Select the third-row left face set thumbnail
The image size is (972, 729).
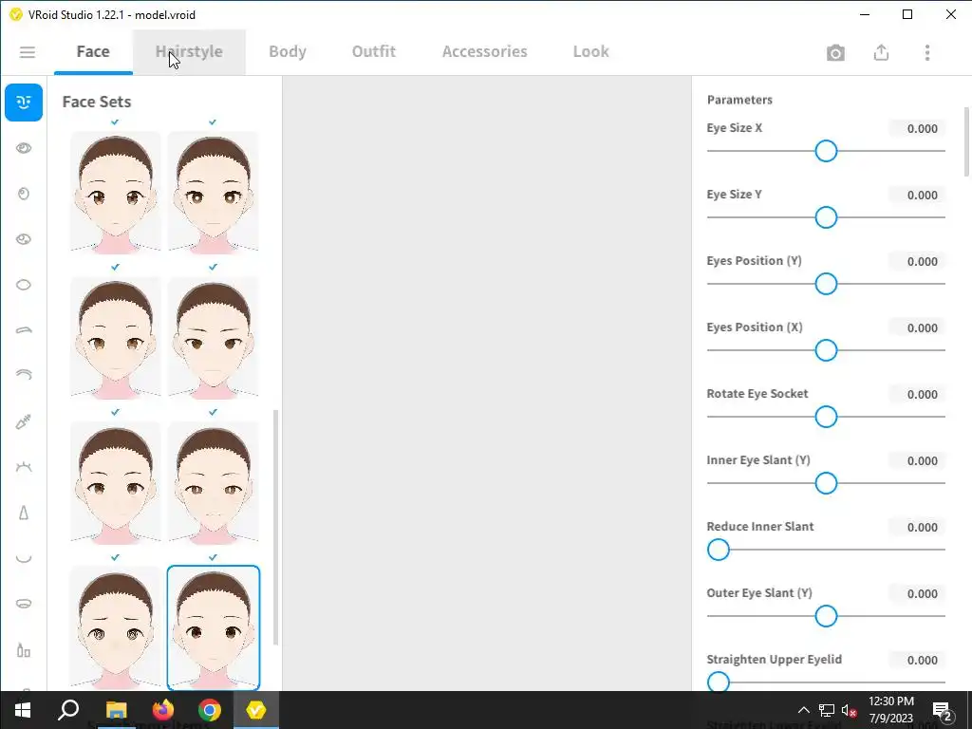(115, 482)
